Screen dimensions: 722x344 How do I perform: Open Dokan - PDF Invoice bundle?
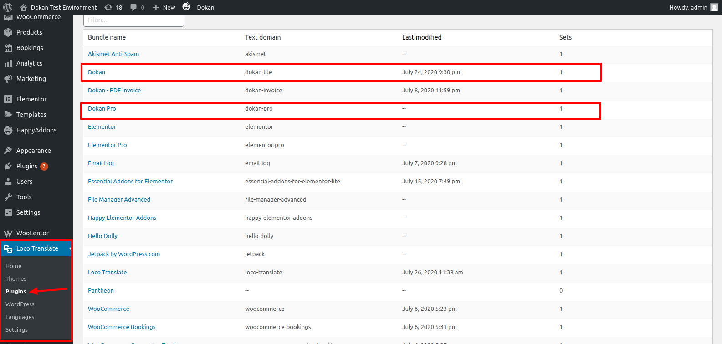[114, 90]
